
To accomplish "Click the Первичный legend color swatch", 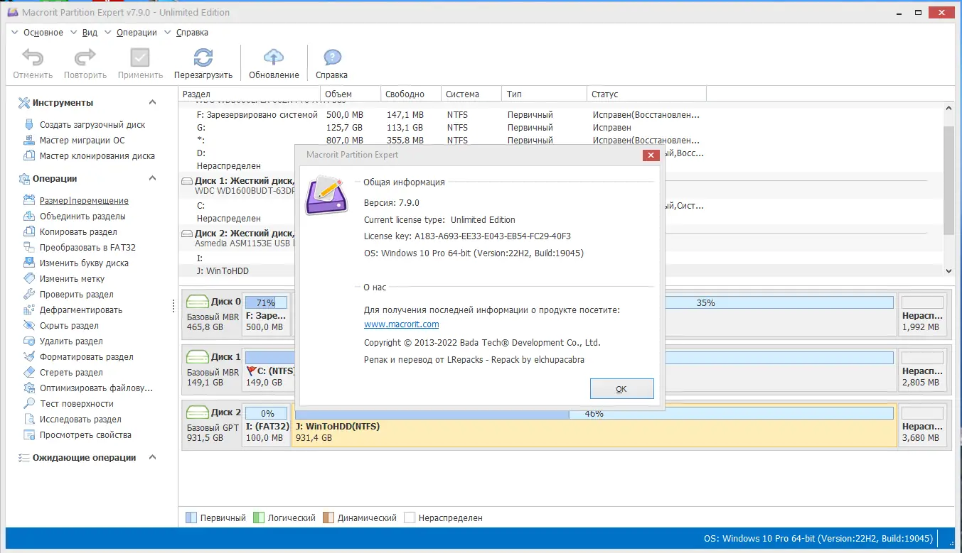I will click(x=191, y=518).
